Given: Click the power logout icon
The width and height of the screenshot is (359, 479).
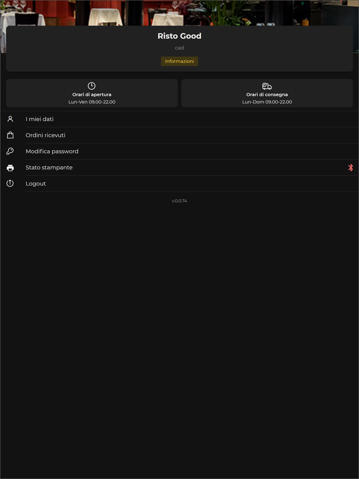Looking at the screenshot, I should (x=10, y=183).
